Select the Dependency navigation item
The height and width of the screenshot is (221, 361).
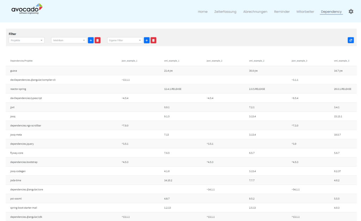[x=331, y=11]
